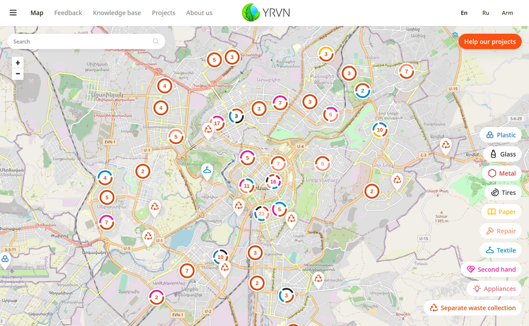
Task: Open the 5 cluster right of 21 cluster
Action: click(x=279, y=209)
